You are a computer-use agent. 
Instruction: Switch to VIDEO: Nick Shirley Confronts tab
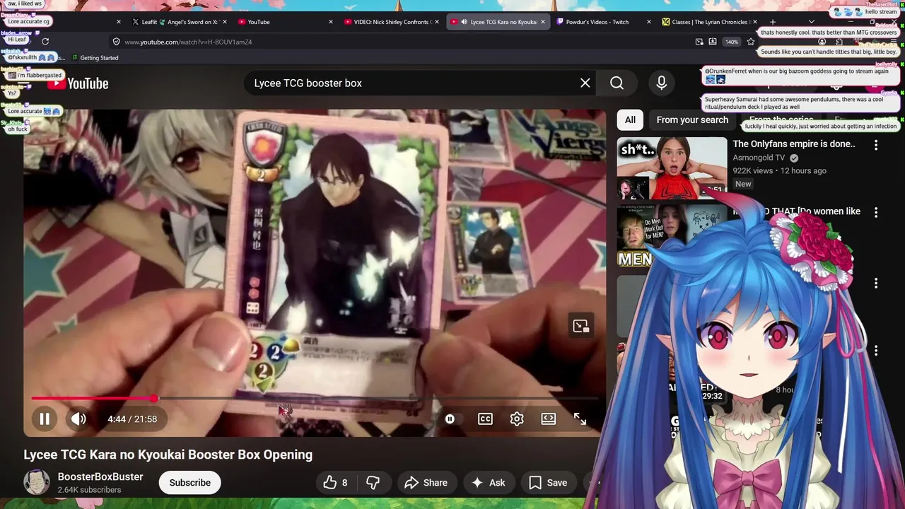pos(391,22)
